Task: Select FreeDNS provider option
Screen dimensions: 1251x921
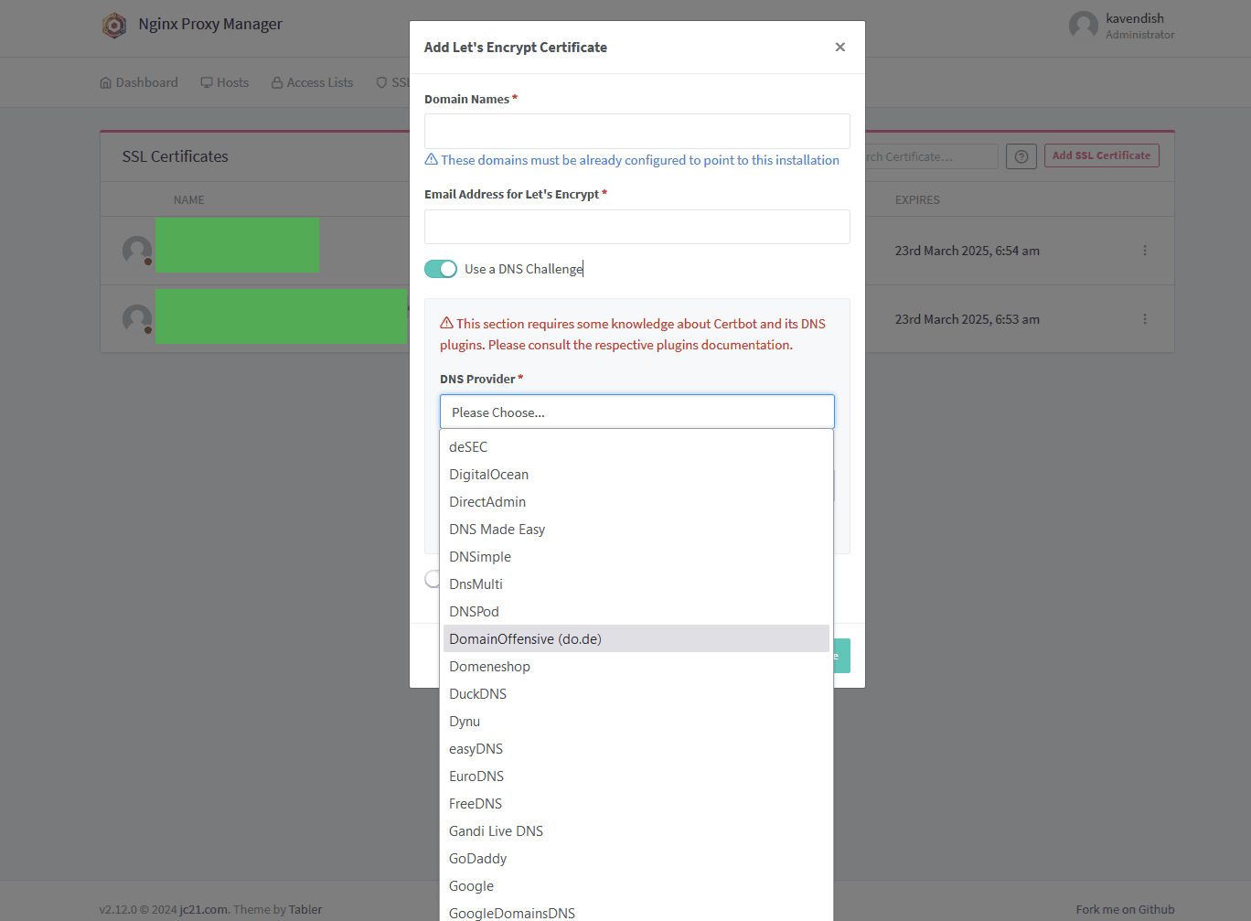Action: [636, 804]
